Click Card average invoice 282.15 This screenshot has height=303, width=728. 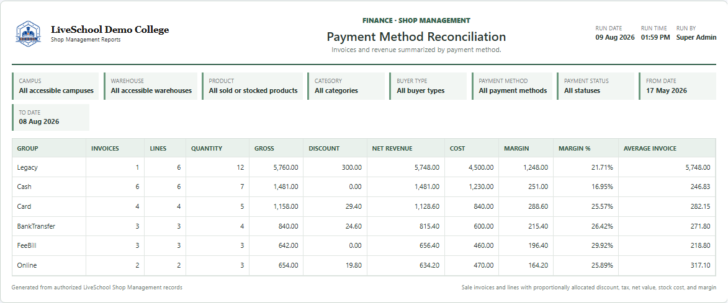coord(700,206)
